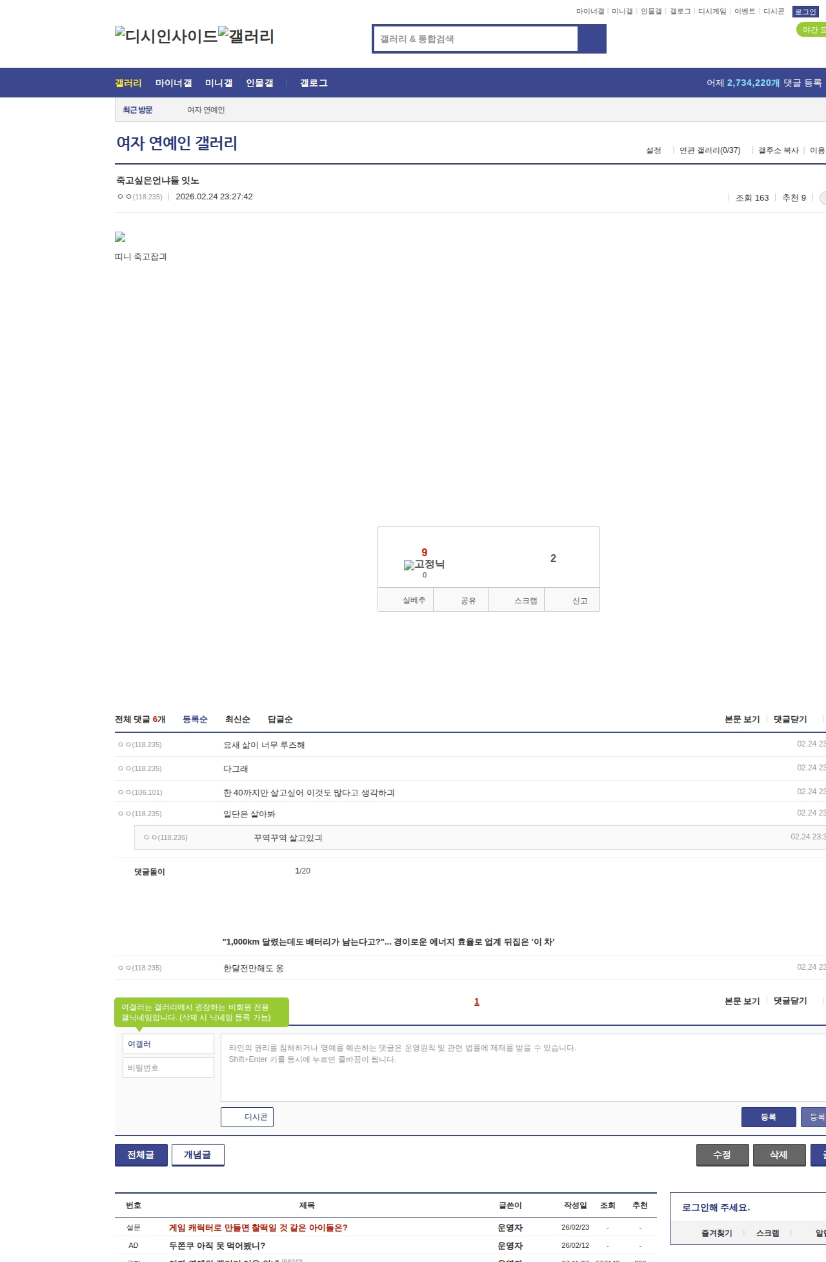Screen dimensions: 826x1262
Task: Open the 설정 settings dropdown
Action: click(654, 150)
